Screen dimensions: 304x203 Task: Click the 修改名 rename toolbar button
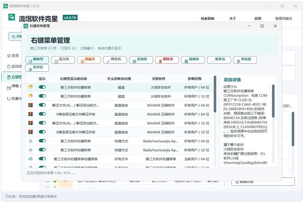115,60
